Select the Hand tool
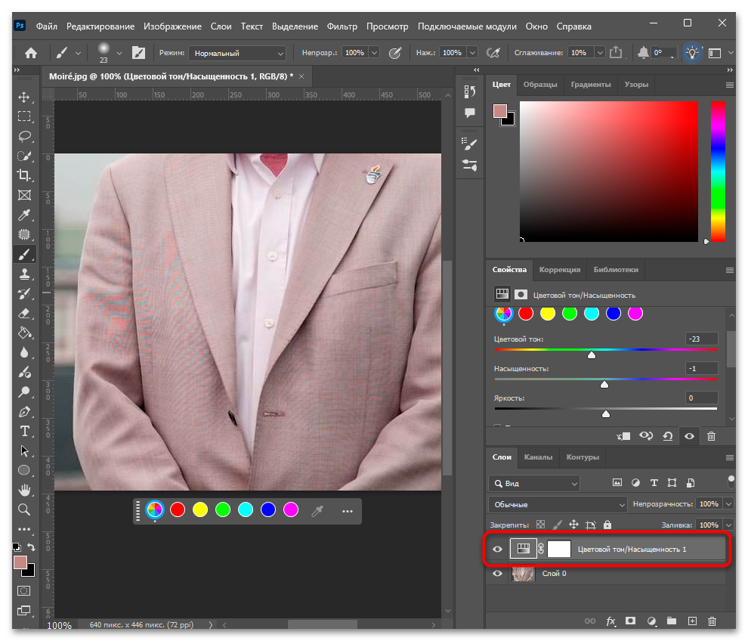This screenshot has height=641, width=748. click(24, 490)
